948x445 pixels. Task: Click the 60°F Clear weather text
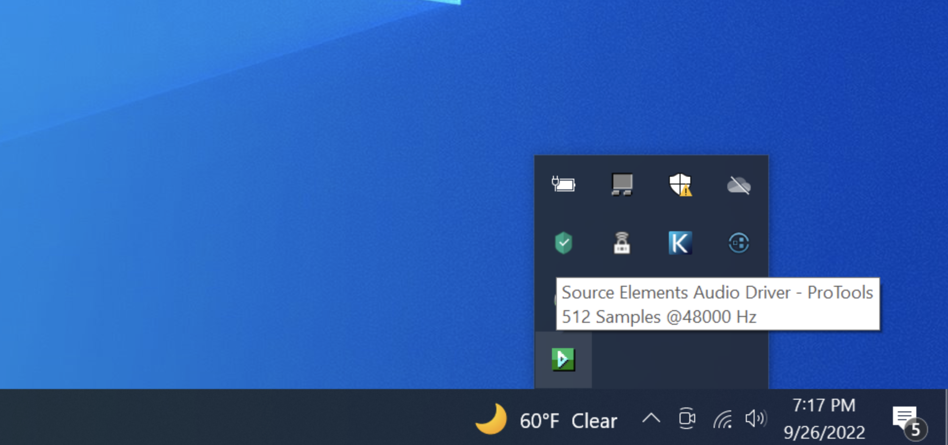point(568,421)
